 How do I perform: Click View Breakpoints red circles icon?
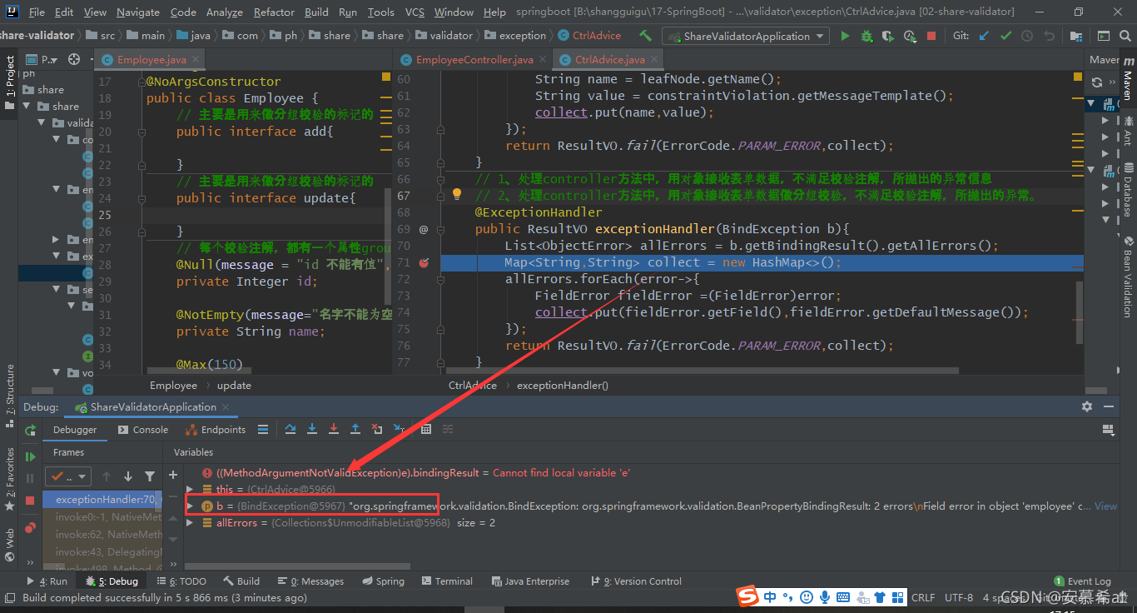click(x=30, y=526)
